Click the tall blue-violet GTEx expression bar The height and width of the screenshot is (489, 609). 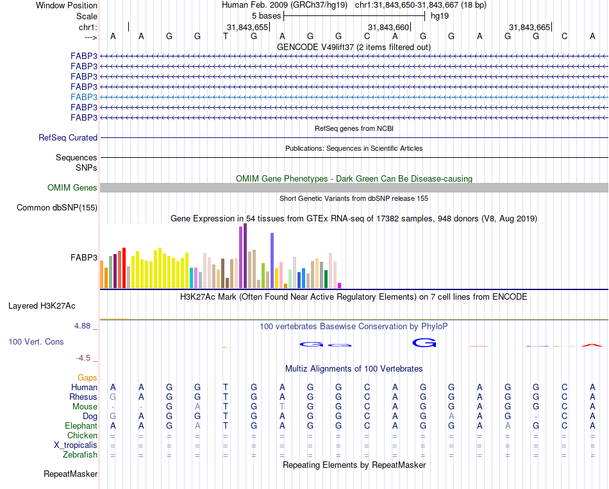[272, 261]
